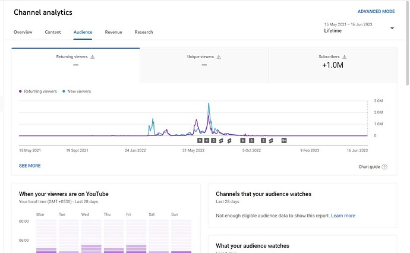
Task: Click SEE MORE below the chart
Action: click(x=30, y=166)
